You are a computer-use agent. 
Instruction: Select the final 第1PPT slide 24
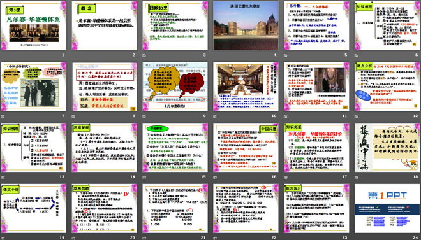[x=387, y=208]
